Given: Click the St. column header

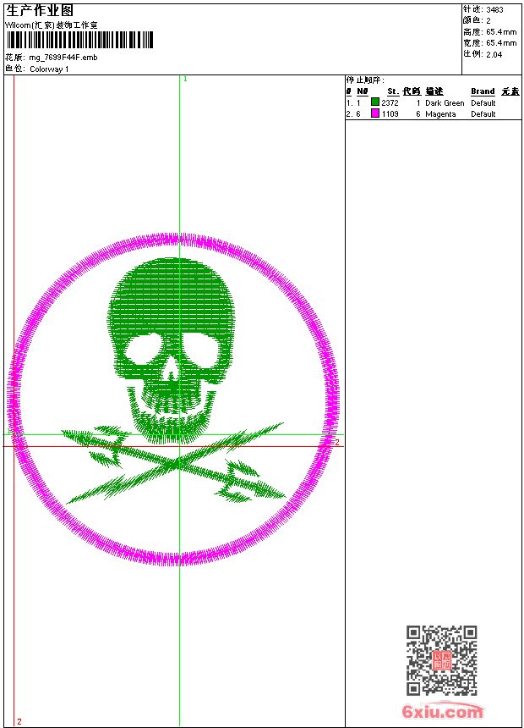Looking at the screenshot, I should point(392,91).
